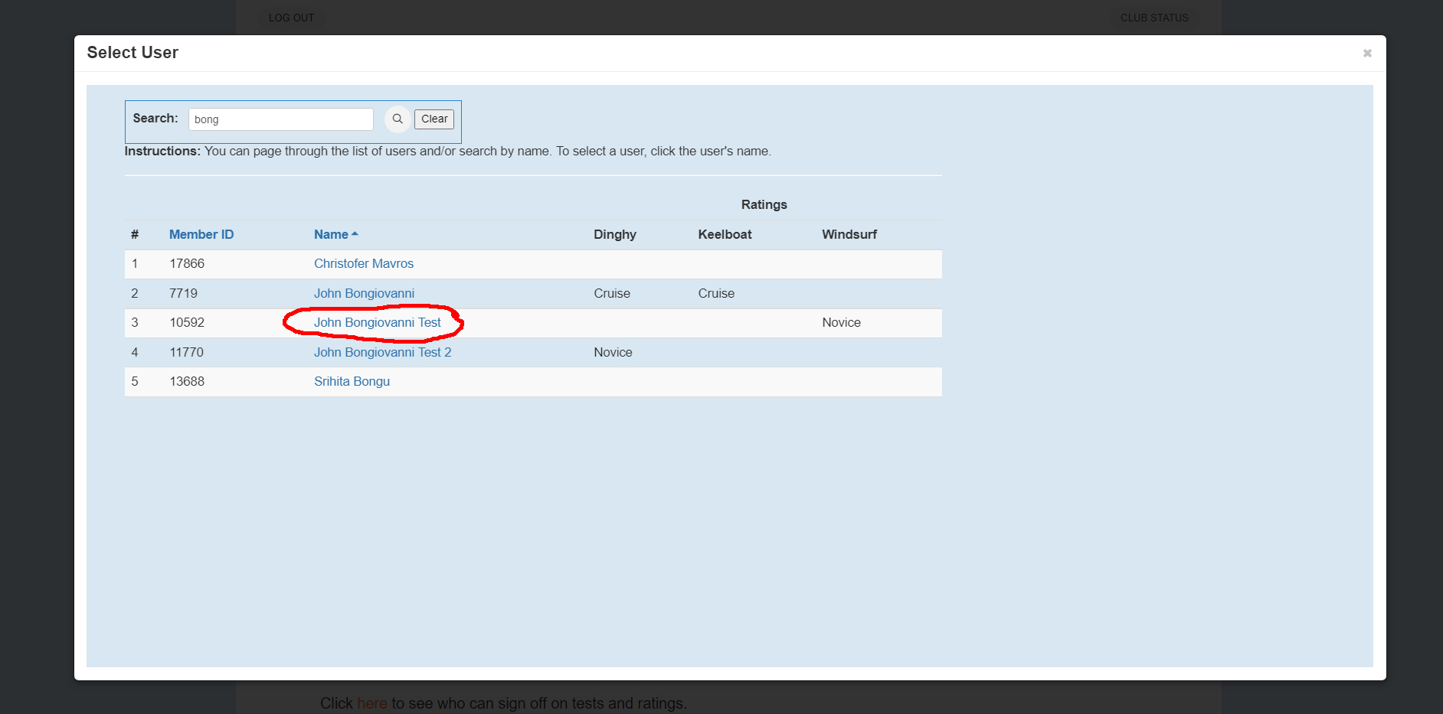Open the 'here' sign-off link
1443x714 pixels.
coord(371,703)
